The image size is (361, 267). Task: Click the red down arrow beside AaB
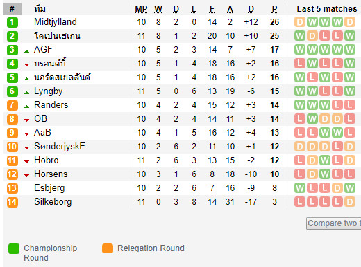point(27,134)
